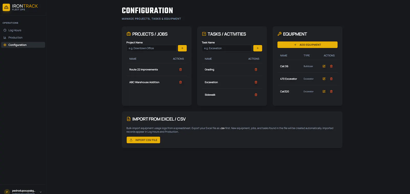
Task: Click the user avatar P
Action: point(7,192)
